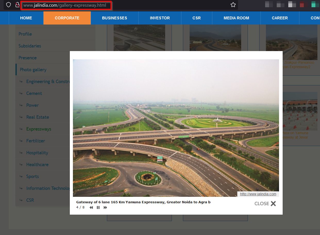Go to the CAREER page
This screenshot has width=320, height=235.
[x=280, y=18]
